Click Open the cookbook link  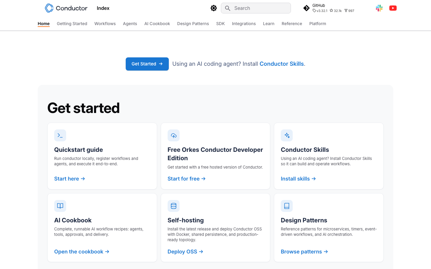(x=82, y=252)
